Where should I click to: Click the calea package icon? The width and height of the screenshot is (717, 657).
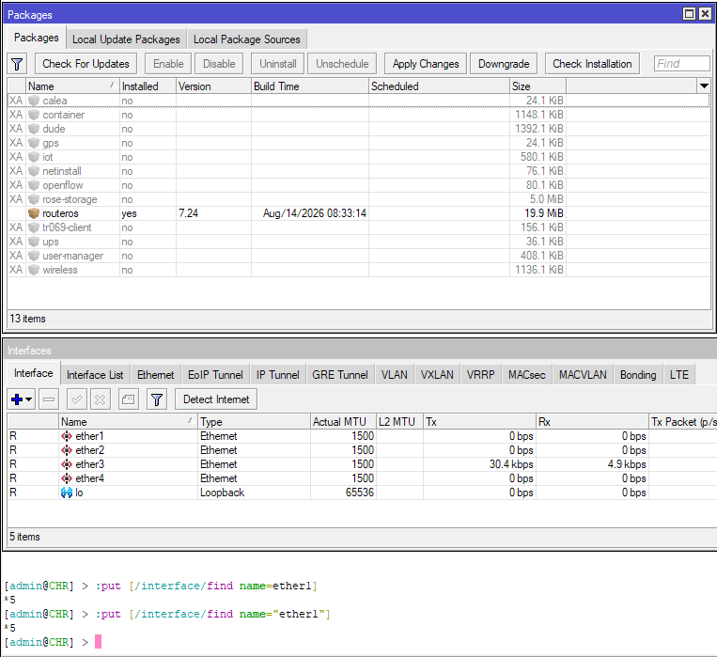pos(34,101)
